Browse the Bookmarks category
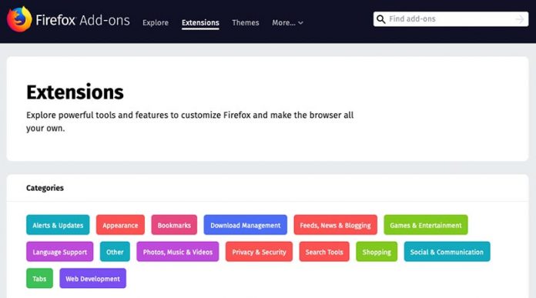Image resolution: width=536 pixels, height=298 pixels. 174,225
